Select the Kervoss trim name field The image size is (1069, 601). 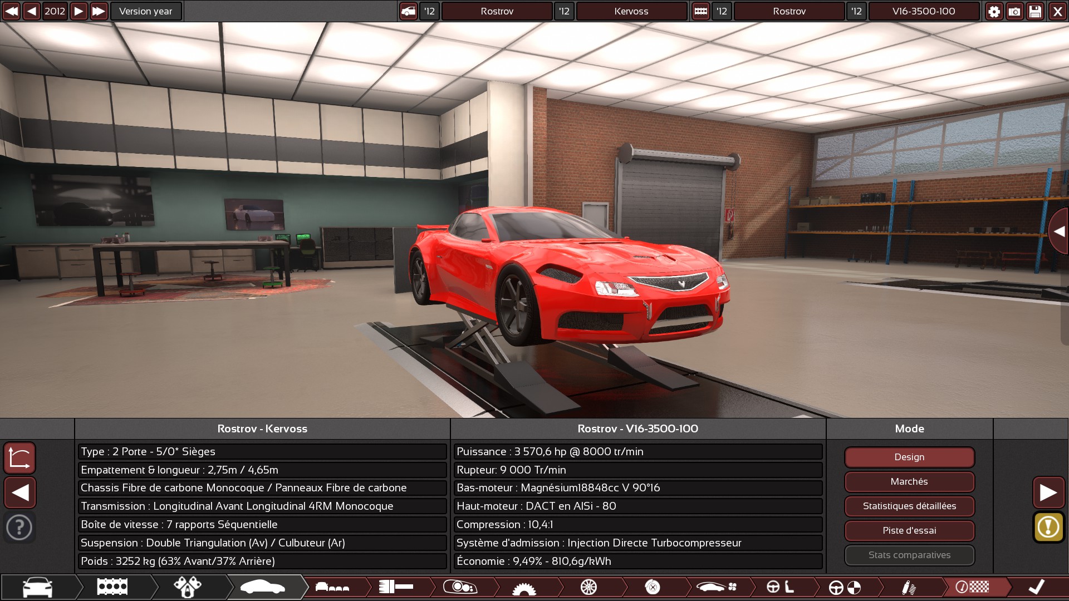point(631,11)
